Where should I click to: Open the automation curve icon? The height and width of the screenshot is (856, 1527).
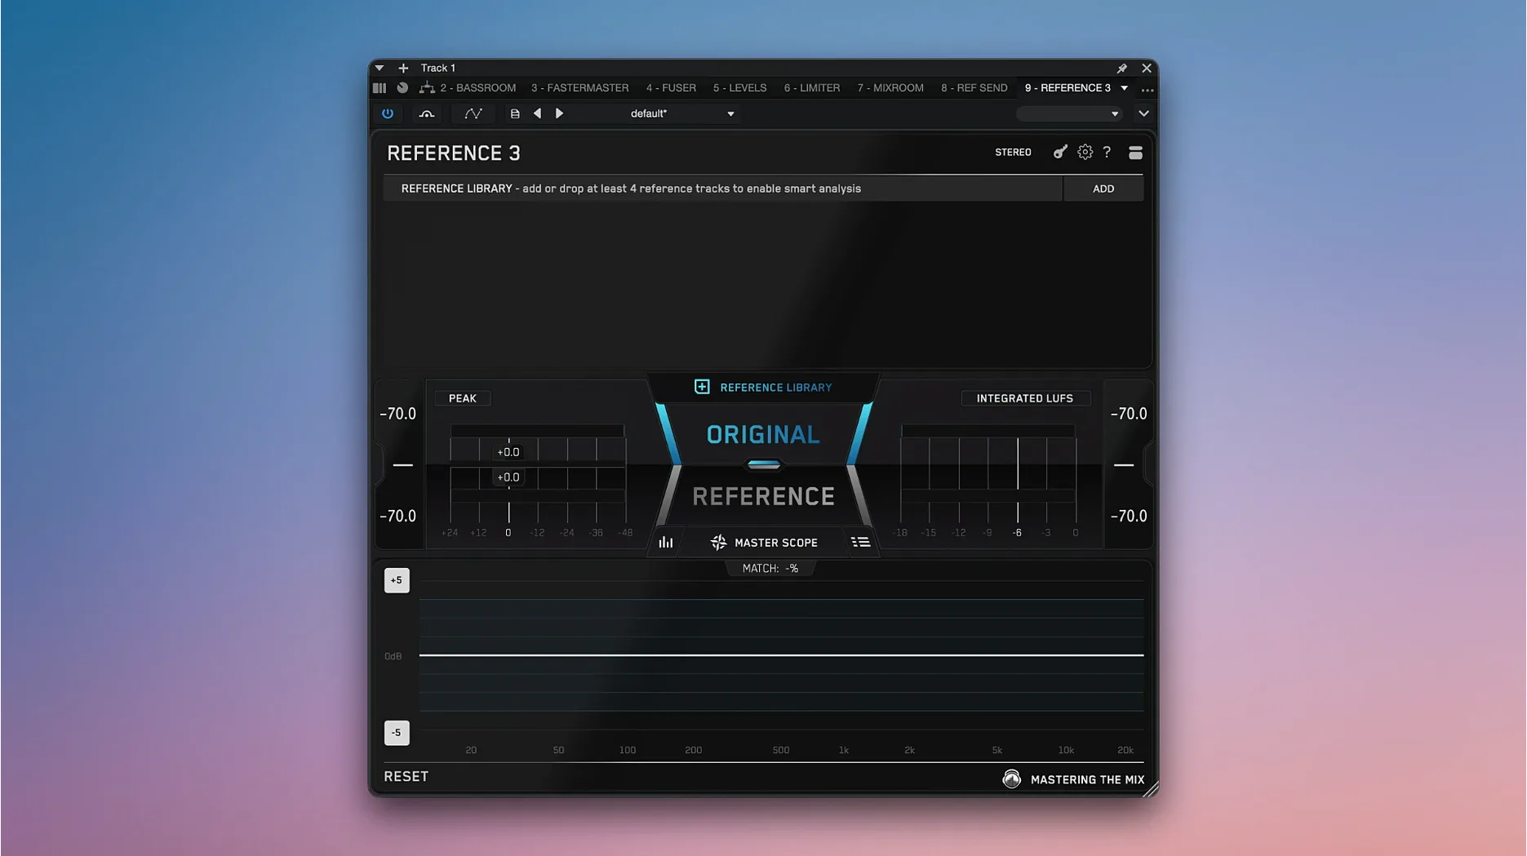tap(473, 113)
